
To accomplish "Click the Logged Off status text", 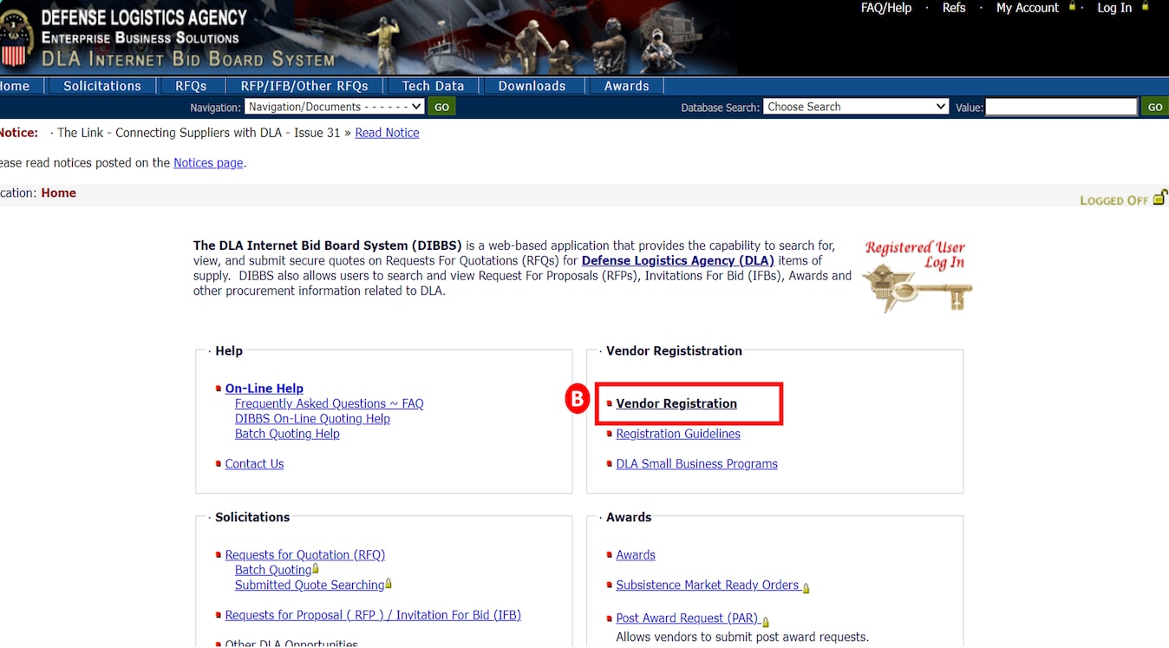I will coord(1113,200).
